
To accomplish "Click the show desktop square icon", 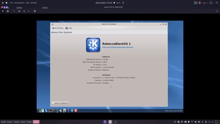I will coord(217,122).
